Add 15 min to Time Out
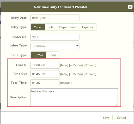This screenshot has width=134, height=124. tap(76, 74)
